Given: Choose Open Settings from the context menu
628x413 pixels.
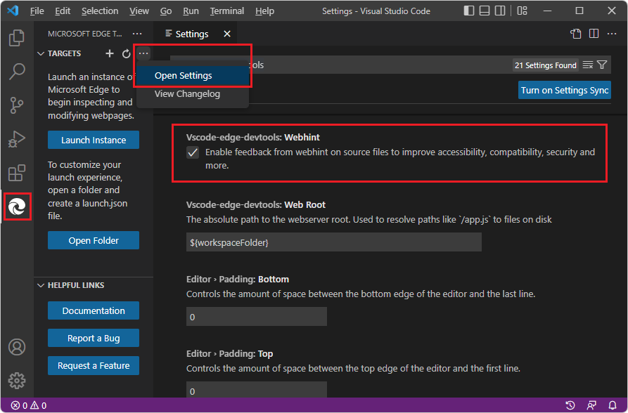Looking at the screenshot, I should click(x=181, y=75).
